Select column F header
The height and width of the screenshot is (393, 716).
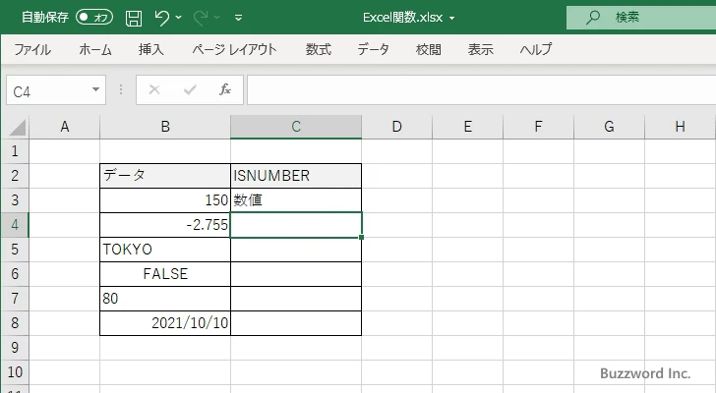pos(538,127)
